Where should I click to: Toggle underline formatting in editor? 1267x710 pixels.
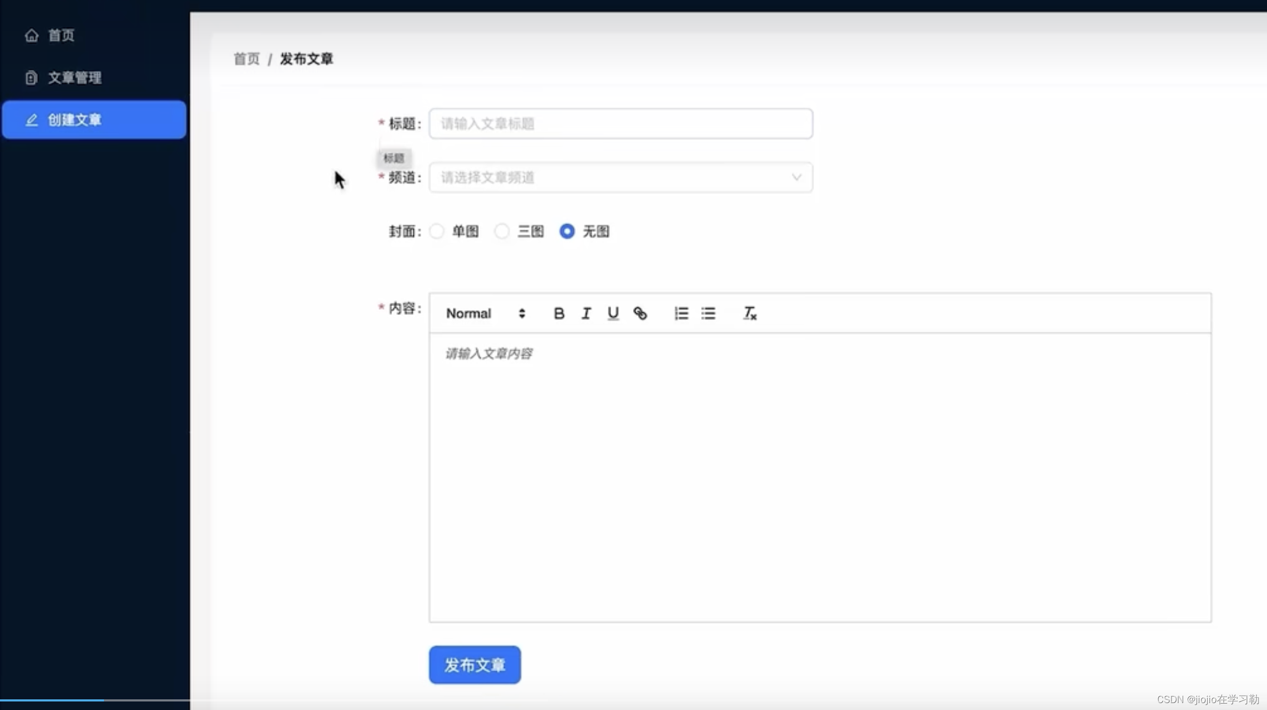(x=613, y=313)
